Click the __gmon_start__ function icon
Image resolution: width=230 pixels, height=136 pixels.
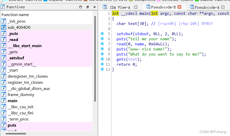coord(4,64)
